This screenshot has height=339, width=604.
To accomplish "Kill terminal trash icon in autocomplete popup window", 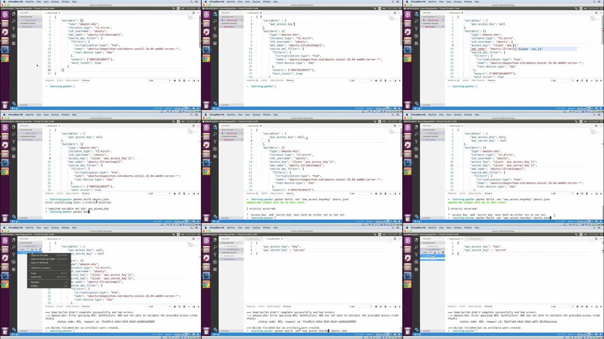I will (x=587, y=80).
